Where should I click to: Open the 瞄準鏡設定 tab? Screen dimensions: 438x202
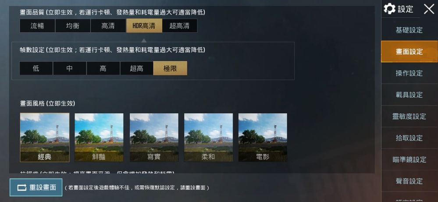coord(409,159)
